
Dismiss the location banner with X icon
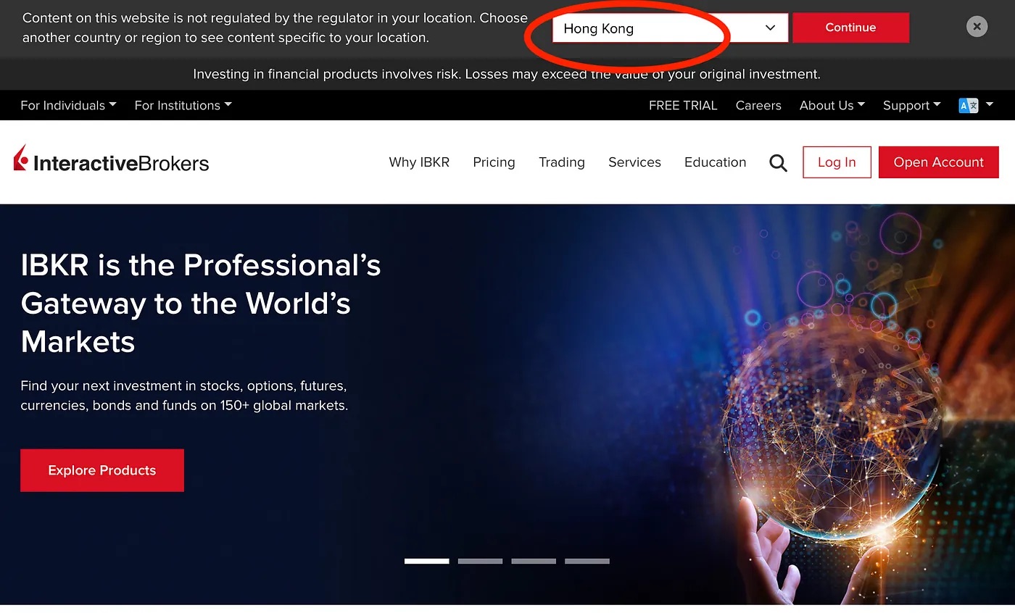point(977,27)
